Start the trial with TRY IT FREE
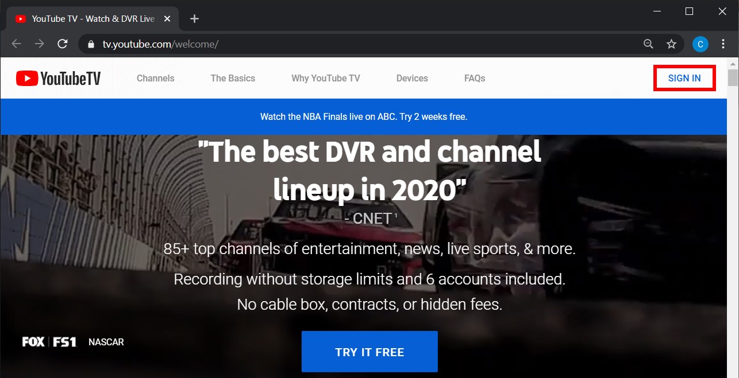The image size is (739, 378). [369, 352]
